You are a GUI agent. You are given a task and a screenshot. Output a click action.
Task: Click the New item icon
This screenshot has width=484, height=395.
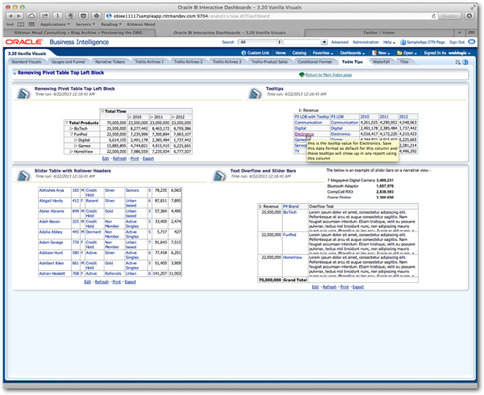point(374,53)
